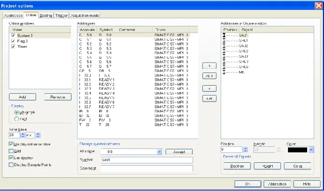This screenshot has width=324, height=191.
Task: Click the Time base value spinner
Action: (x=23, y=135)
